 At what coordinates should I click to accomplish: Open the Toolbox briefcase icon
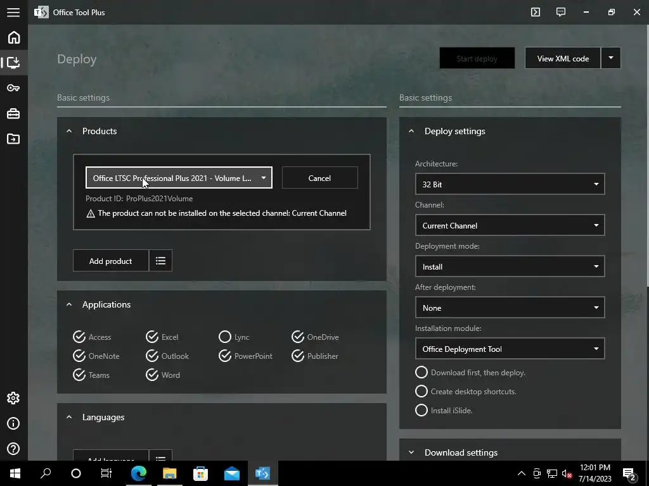(13, 113)
